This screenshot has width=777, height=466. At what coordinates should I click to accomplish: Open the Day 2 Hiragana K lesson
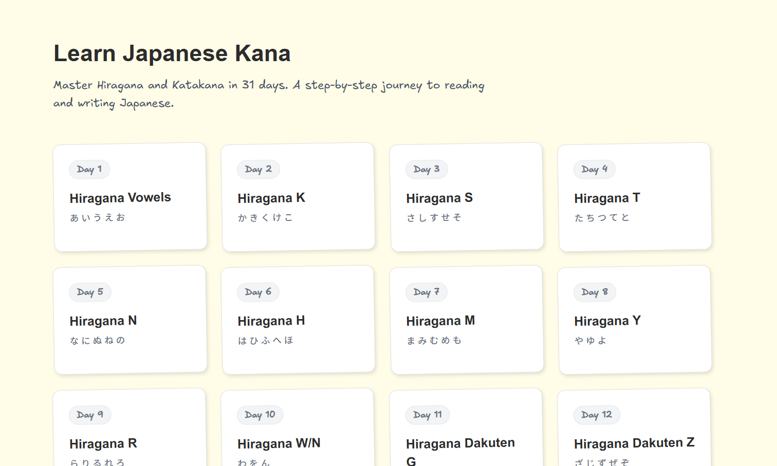(298, 197)
